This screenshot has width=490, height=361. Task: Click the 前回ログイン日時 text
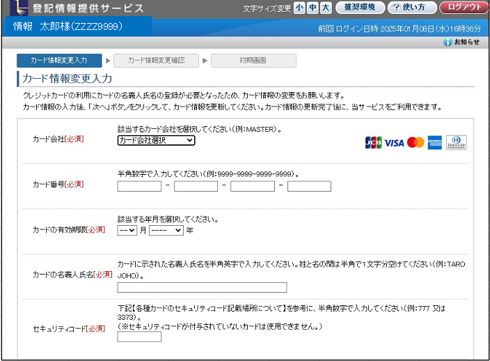(400, 29)
